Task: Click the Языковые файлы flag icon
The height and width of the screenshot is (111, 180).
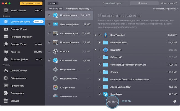Action: 55,24
